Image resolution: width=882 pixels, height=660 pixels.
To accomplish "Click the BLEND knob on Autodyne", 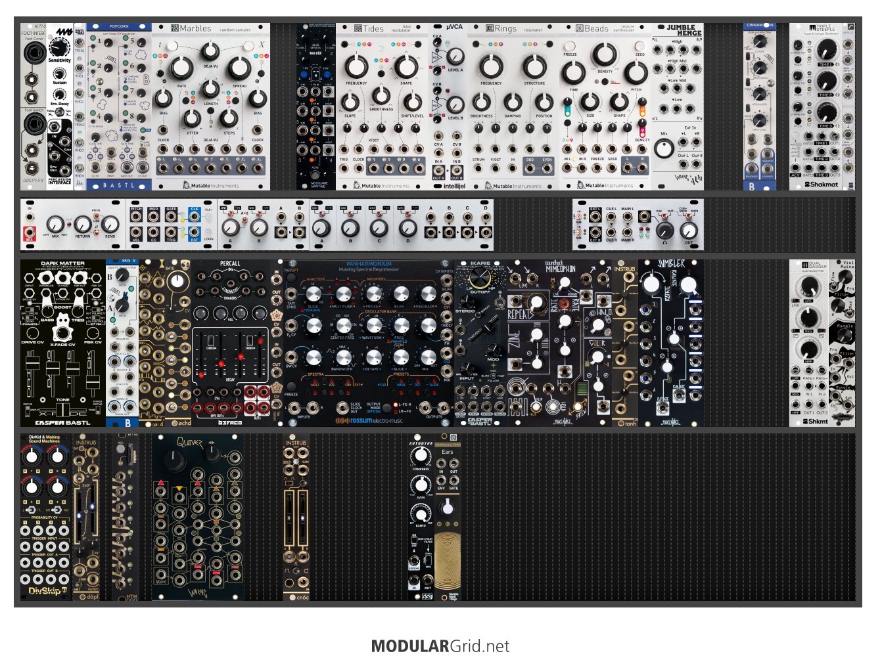I will [x=421, y=513].
